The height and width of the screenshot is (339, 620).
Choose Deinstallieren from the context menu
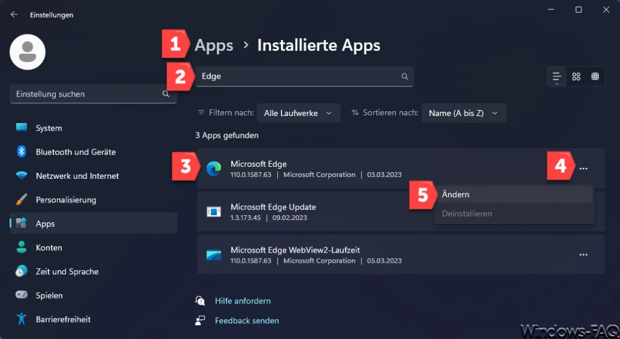(x=513, y=213)
